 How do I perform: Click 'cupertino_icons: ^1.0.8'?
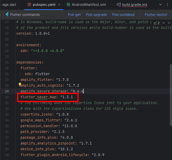pos(45,114)
